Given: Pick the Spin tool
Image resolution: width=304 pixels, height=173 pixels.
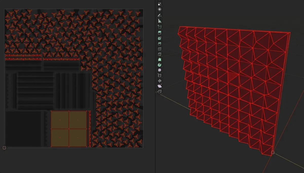Looking at the screenshot, I should tap(159, 65).
